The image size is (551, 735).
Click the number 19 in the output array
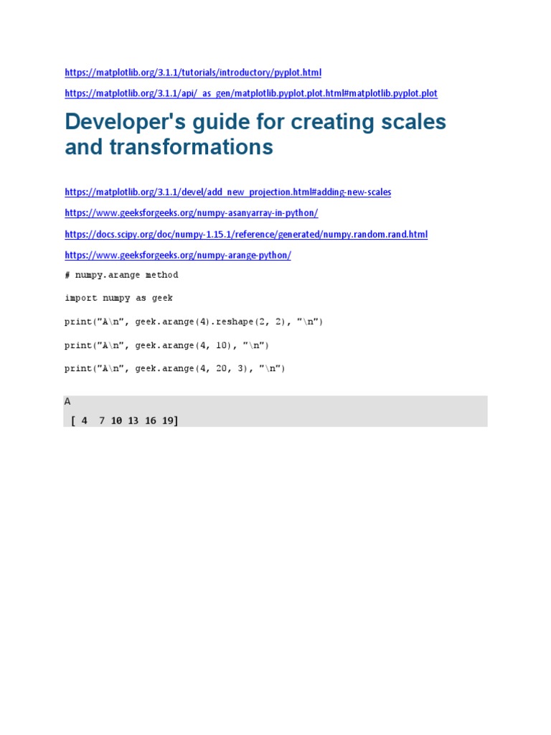[x=168, y=421]
